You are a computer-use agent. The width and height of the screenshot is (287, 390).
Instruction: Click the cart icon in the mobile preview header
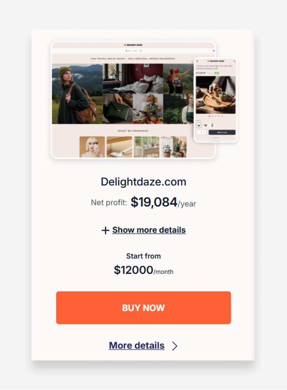[234, 61]
